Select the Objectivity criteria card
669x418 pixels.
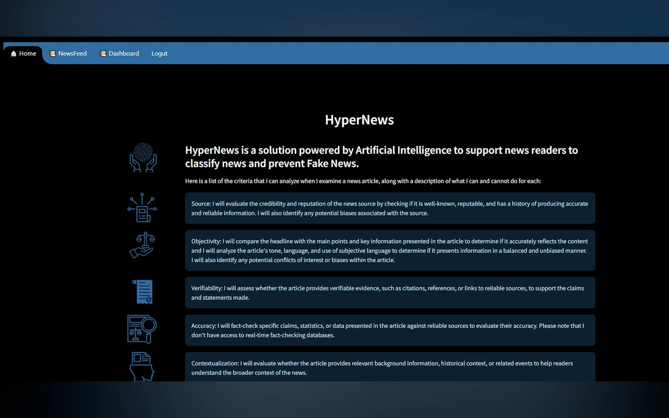[x=390, y=251]
